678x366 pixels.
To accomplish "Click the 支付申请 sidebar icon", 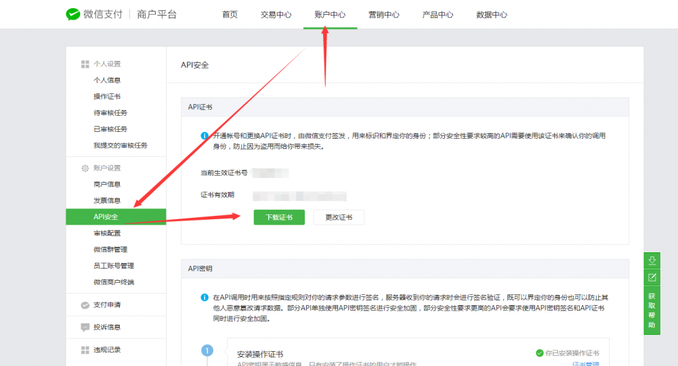I will click(x=85, y=305).
